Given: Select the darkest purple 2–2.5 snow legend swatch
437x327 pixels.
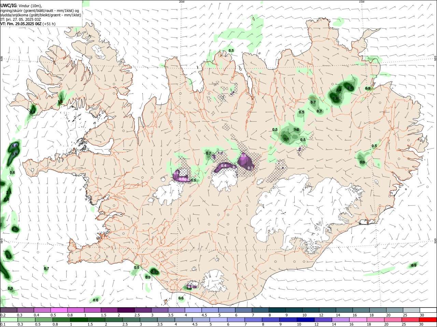Looking at the screenshot, I should coord(126,310).
